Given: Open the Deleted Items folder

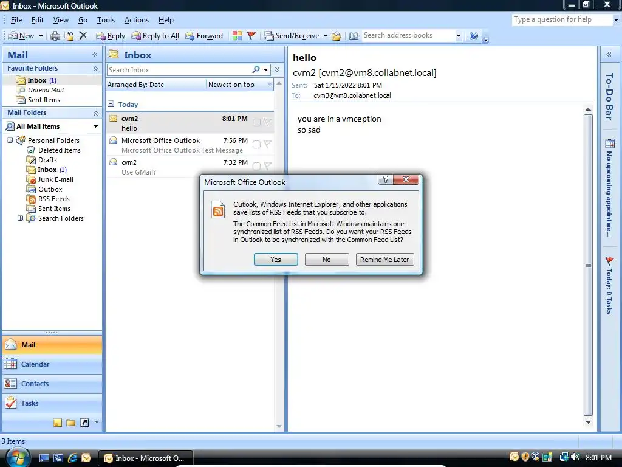Looking at the screenshot, I should click(x=59, y=150).
